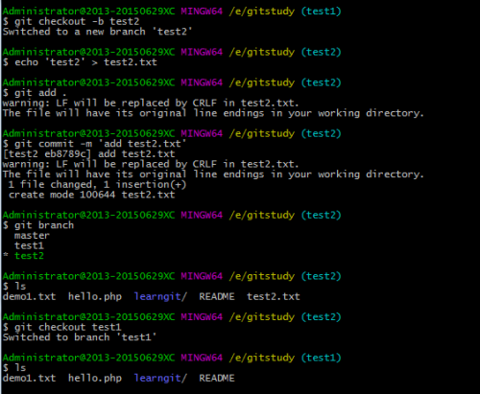Select the 'master' branch name in branch list

32,236
